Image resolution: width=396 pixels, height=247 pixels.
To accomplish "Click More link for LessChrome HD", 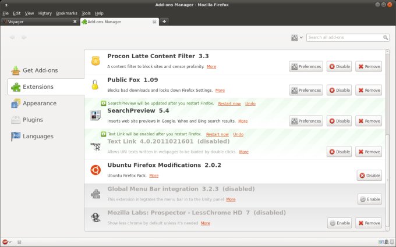I will (206, 223).
